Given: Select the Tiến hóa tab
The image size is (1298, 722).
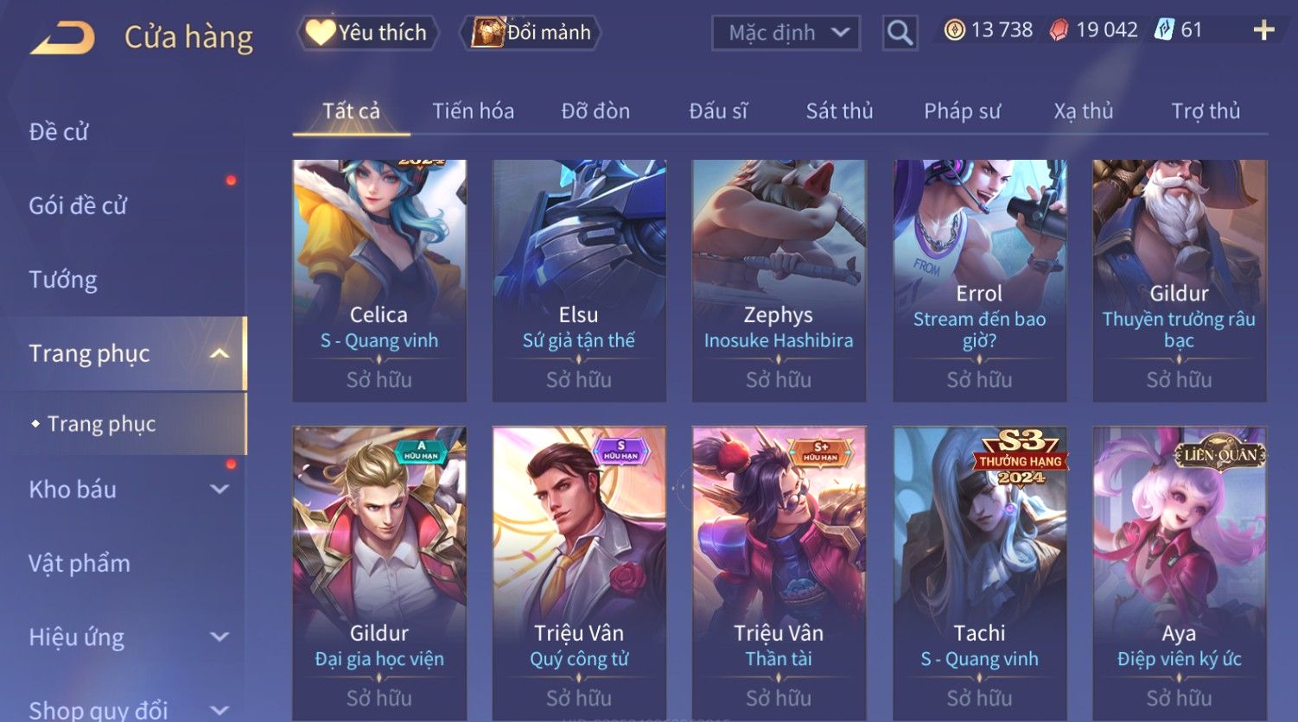Looking at the screenshot, I should point(473,111).
